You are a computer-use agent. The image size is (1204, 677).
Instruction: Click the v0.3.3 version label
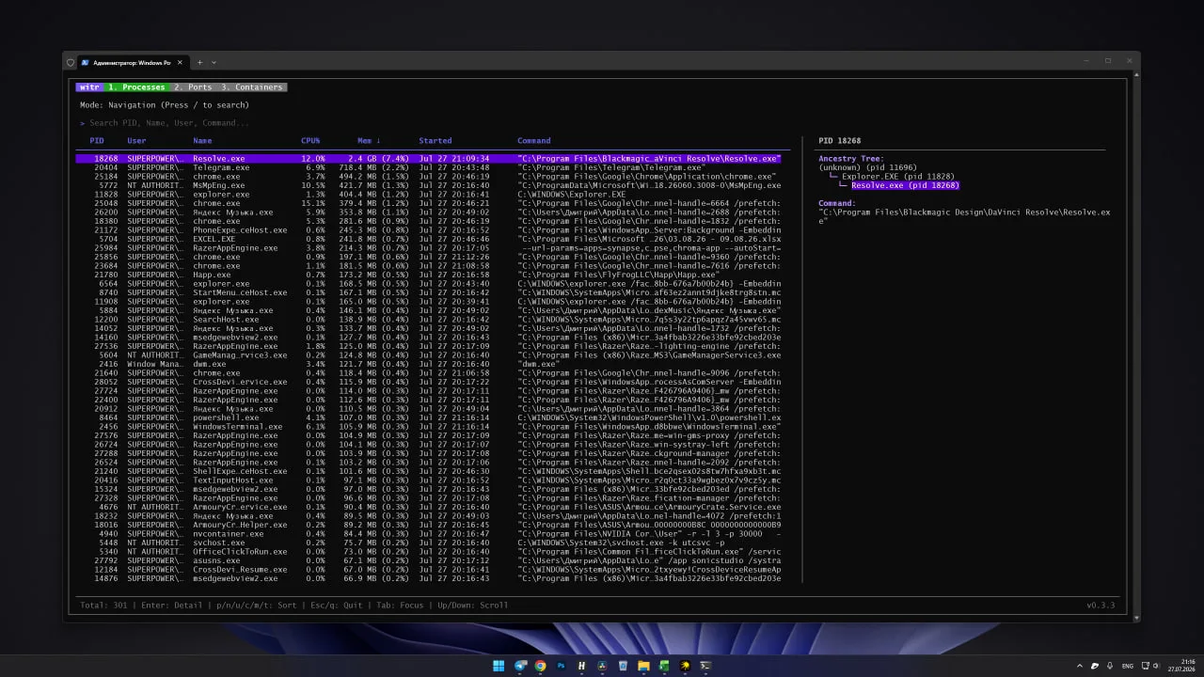tap(1101, 606)
